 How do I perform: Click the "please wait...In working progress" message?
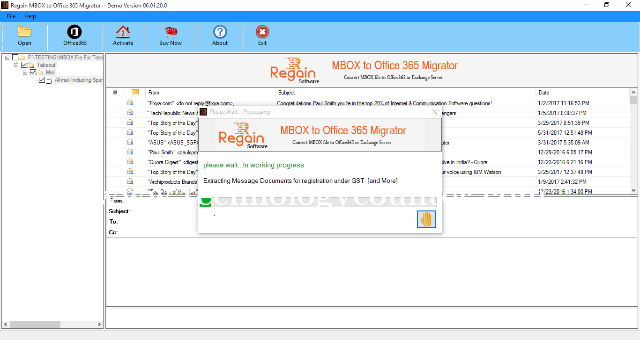coord(253,165)
